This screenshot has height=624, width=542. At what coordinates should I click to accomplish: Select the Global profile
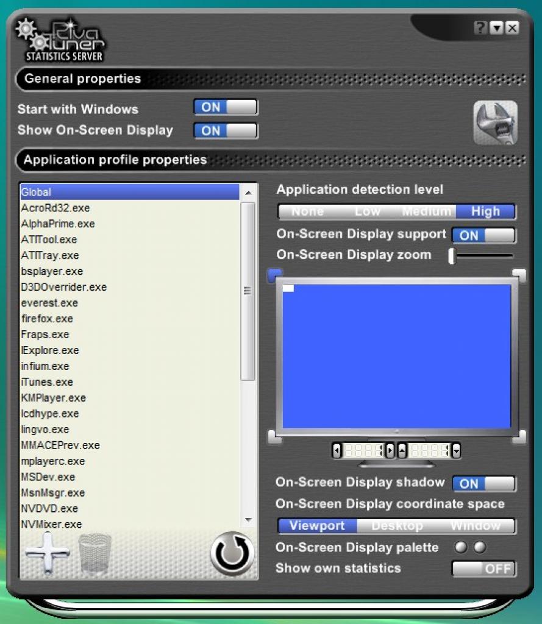coord(130,192)
